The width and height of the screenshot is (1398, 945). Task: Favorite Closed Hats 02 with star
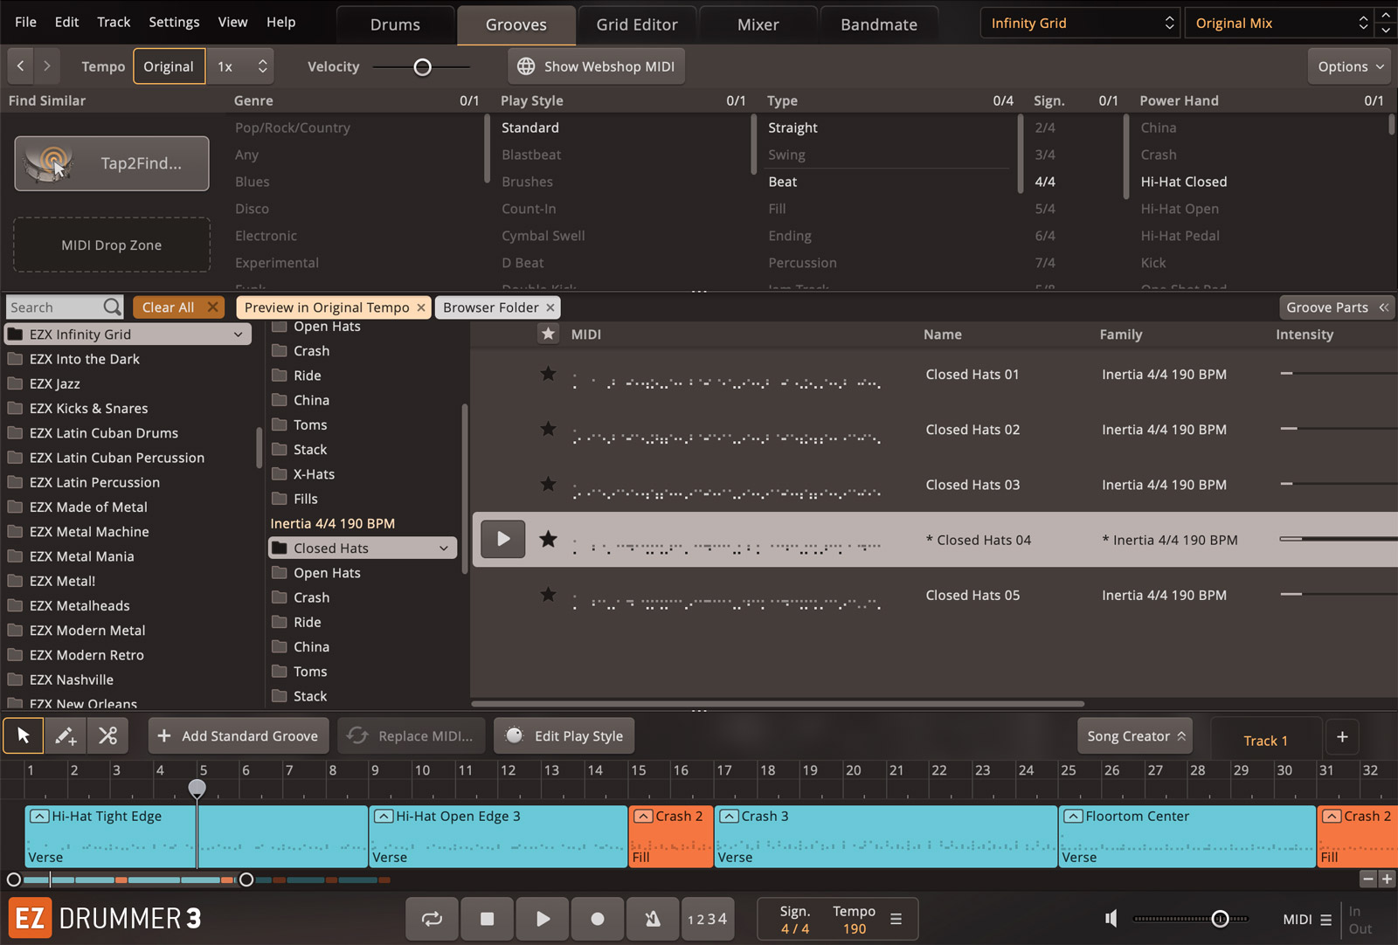(x=548, y=429)
